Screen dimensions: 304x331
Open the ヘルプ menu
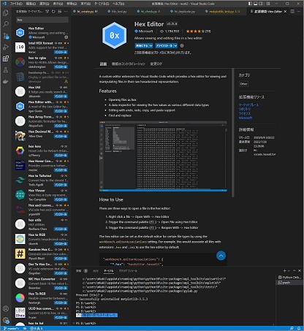118,4
